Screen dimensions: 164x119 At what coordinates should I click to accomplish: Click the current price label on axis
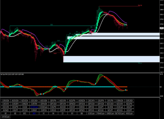tap(162, 28)
